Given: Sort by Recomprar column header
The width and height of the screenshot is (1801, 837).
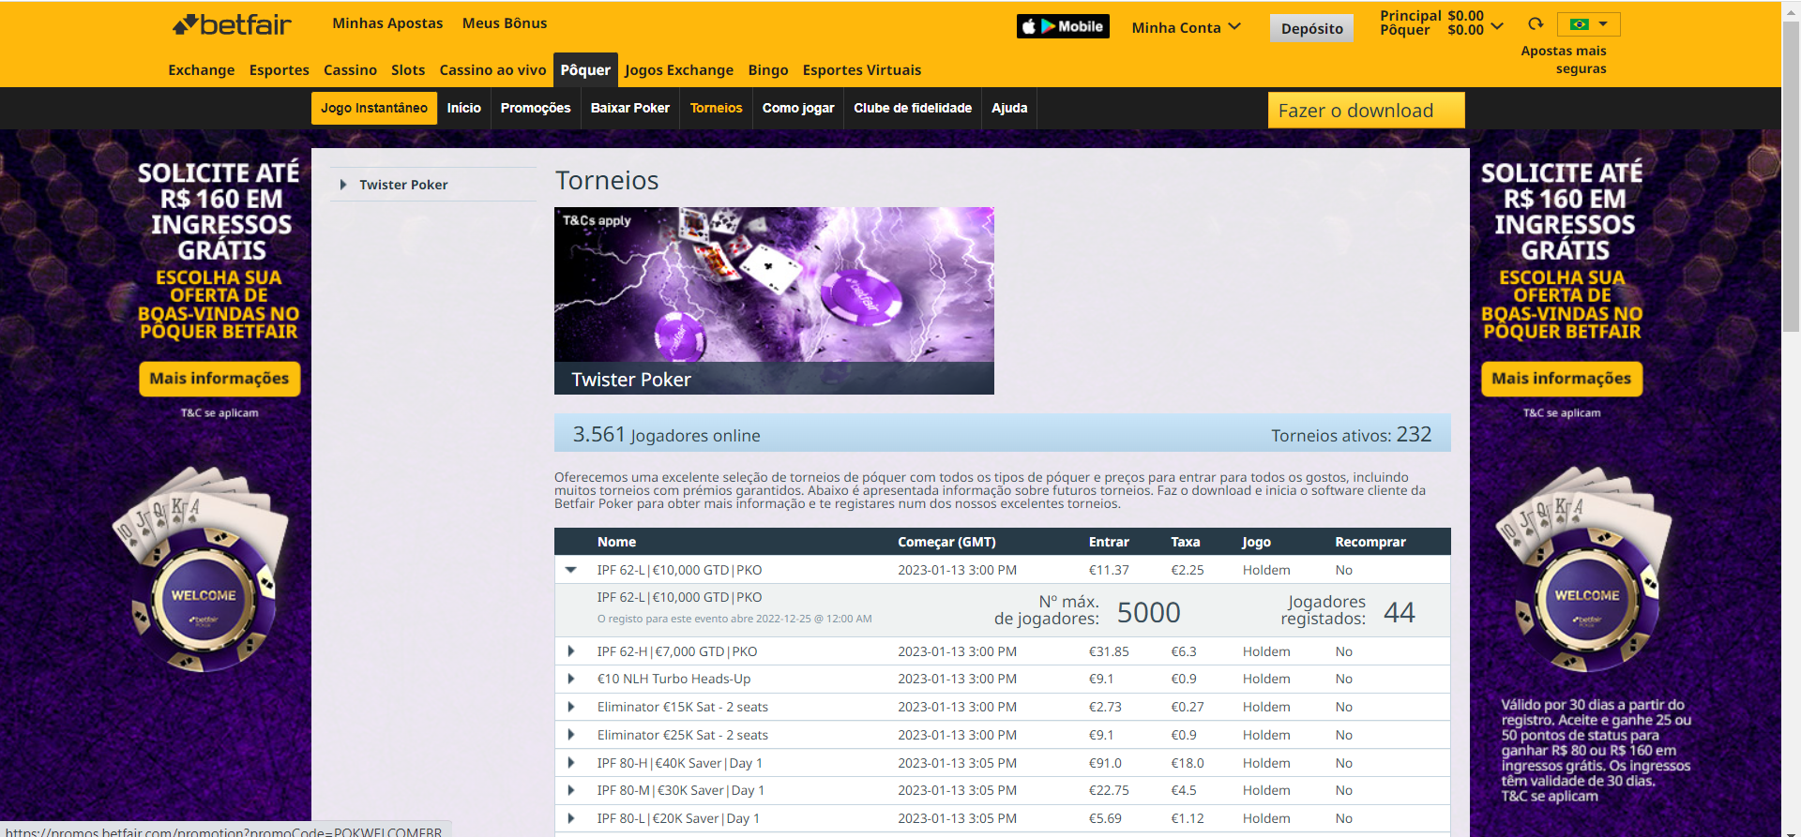Looking at the screenshot, I should pyautogui.click(x=1370, y=542).
